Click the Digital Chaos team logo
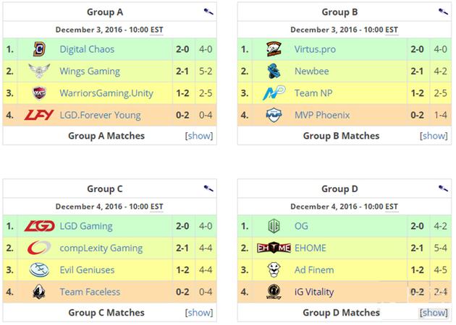Screen dimensions: 456x325 click(x=39, y=49)
